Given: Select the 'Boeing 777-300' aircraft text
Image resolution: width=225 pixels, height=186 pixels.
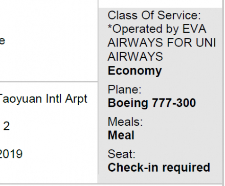Looking at the screenshot, I should tap(152, 103).
